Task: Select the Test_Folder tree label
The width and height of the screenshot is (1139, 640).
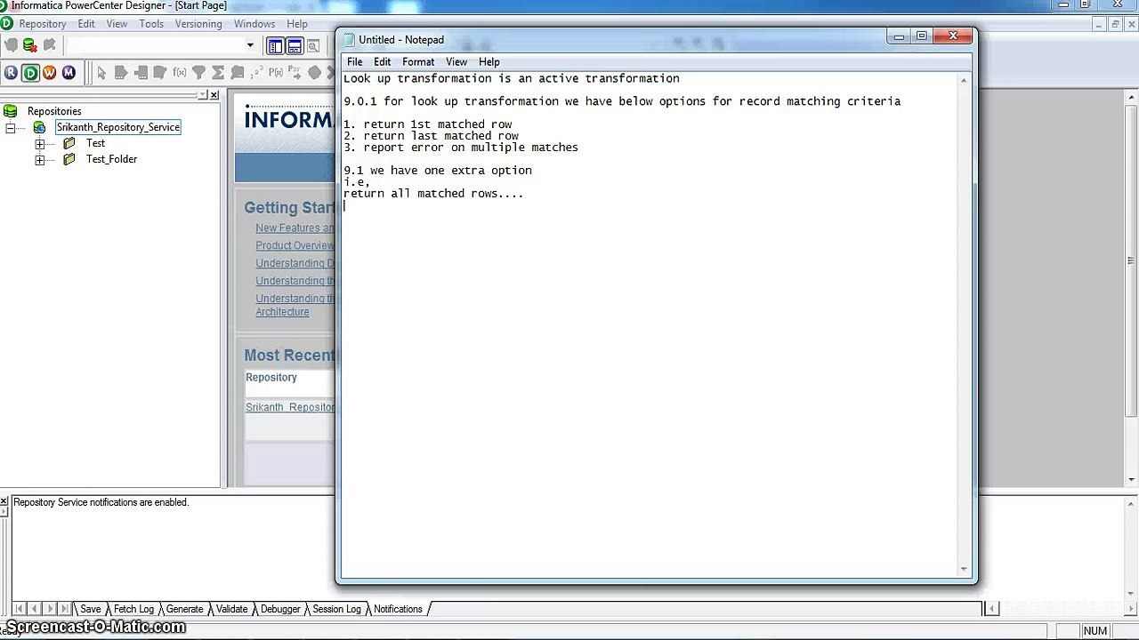Action: click(111, 159)
